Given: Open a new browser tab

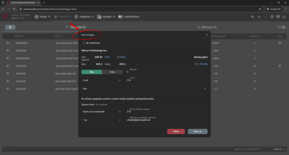Looking at the screenshot, I should point(44,3).
